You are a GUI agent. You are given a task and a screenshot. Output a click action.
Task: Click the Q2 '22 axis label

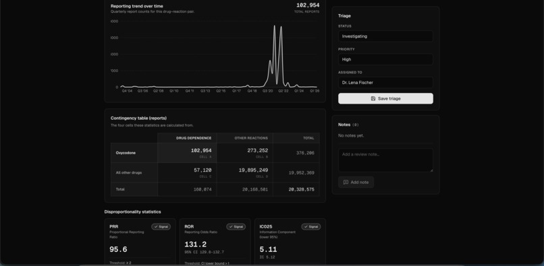pyautogui.click(x=283, y=91)
